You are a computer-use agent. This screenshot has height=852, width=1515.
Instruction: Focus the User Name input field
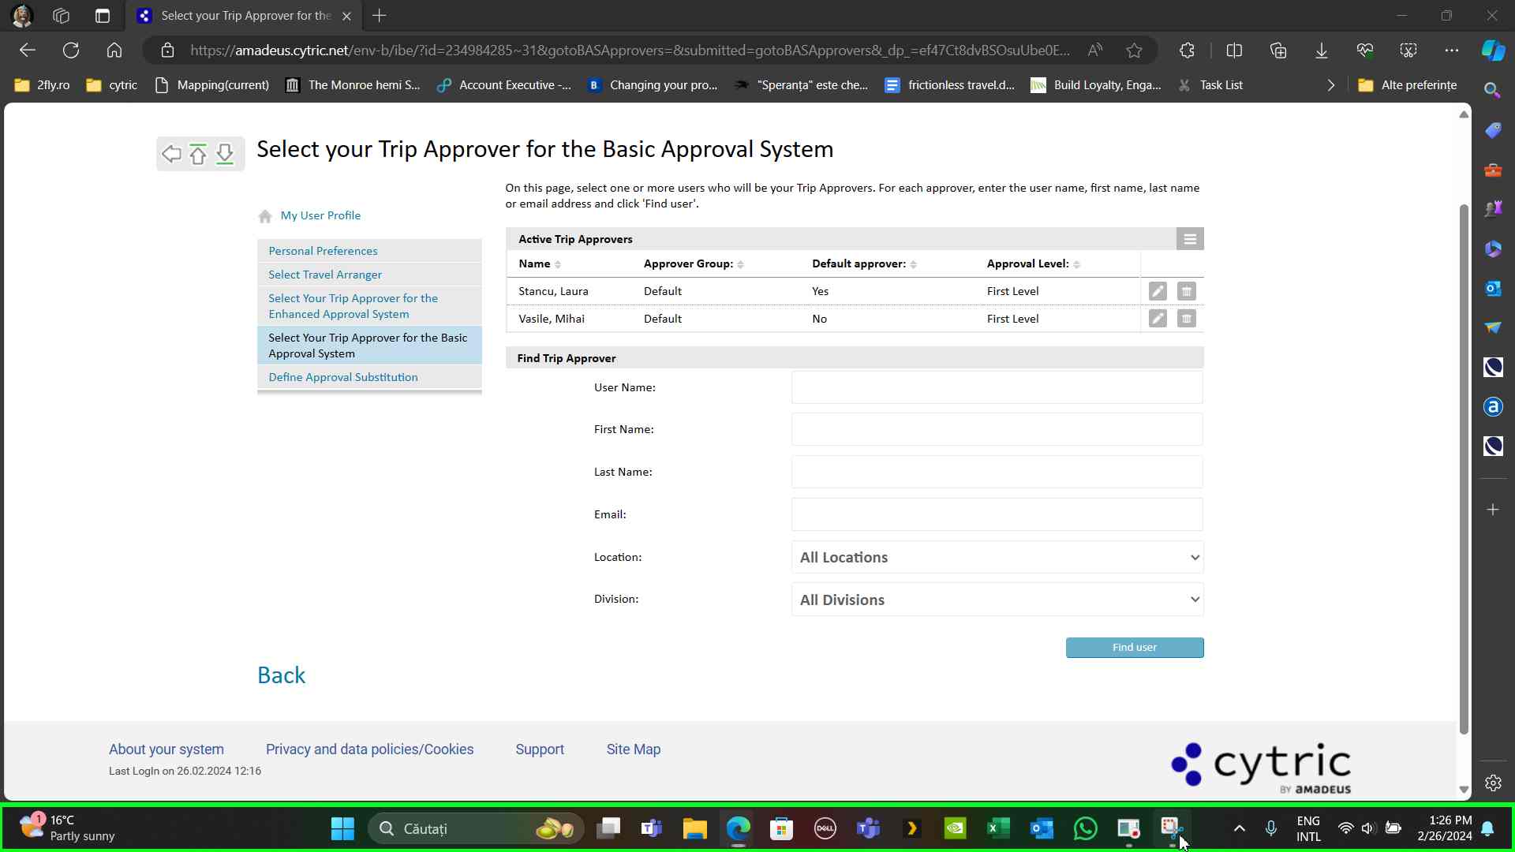click(997, 387)
